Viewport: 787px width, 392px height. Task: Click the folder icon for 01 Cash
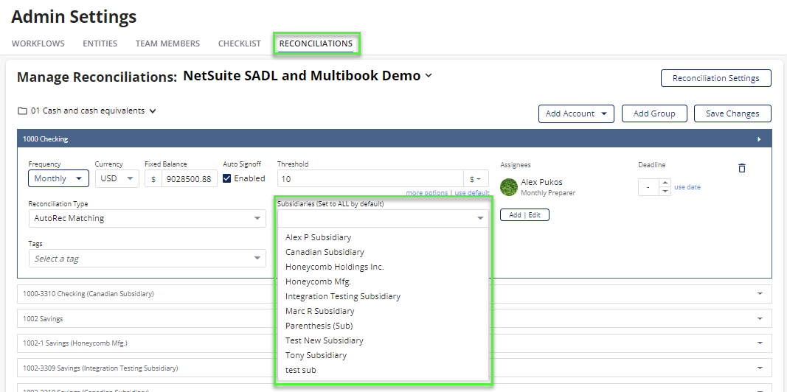coord(22,111)
